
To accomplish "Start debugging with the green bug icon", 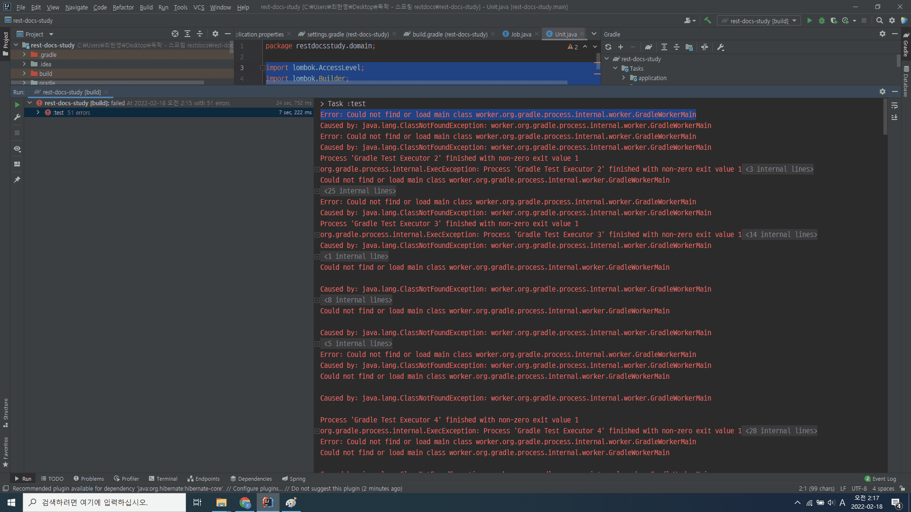I will coord(822,20).
